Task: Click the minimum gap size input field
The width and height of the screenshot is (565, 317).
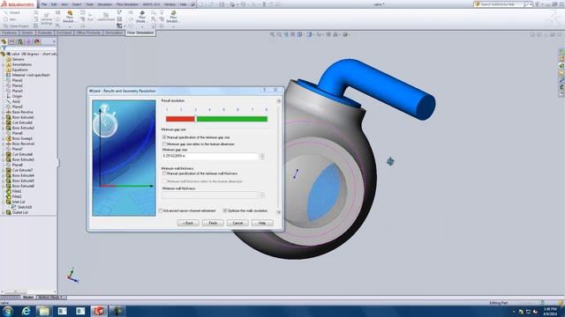Action: [210, 156]
